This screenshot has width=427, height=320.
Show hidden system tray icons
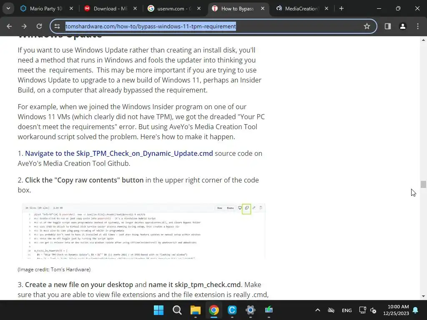317,310
